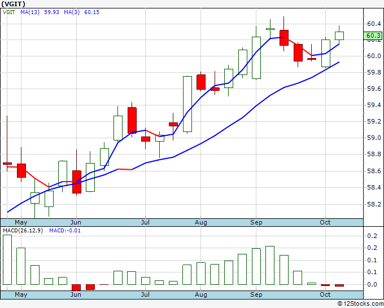This screenshot has height=308, width=384.
Task: Click the (VGIT) chart title
Action: (13, 4)
